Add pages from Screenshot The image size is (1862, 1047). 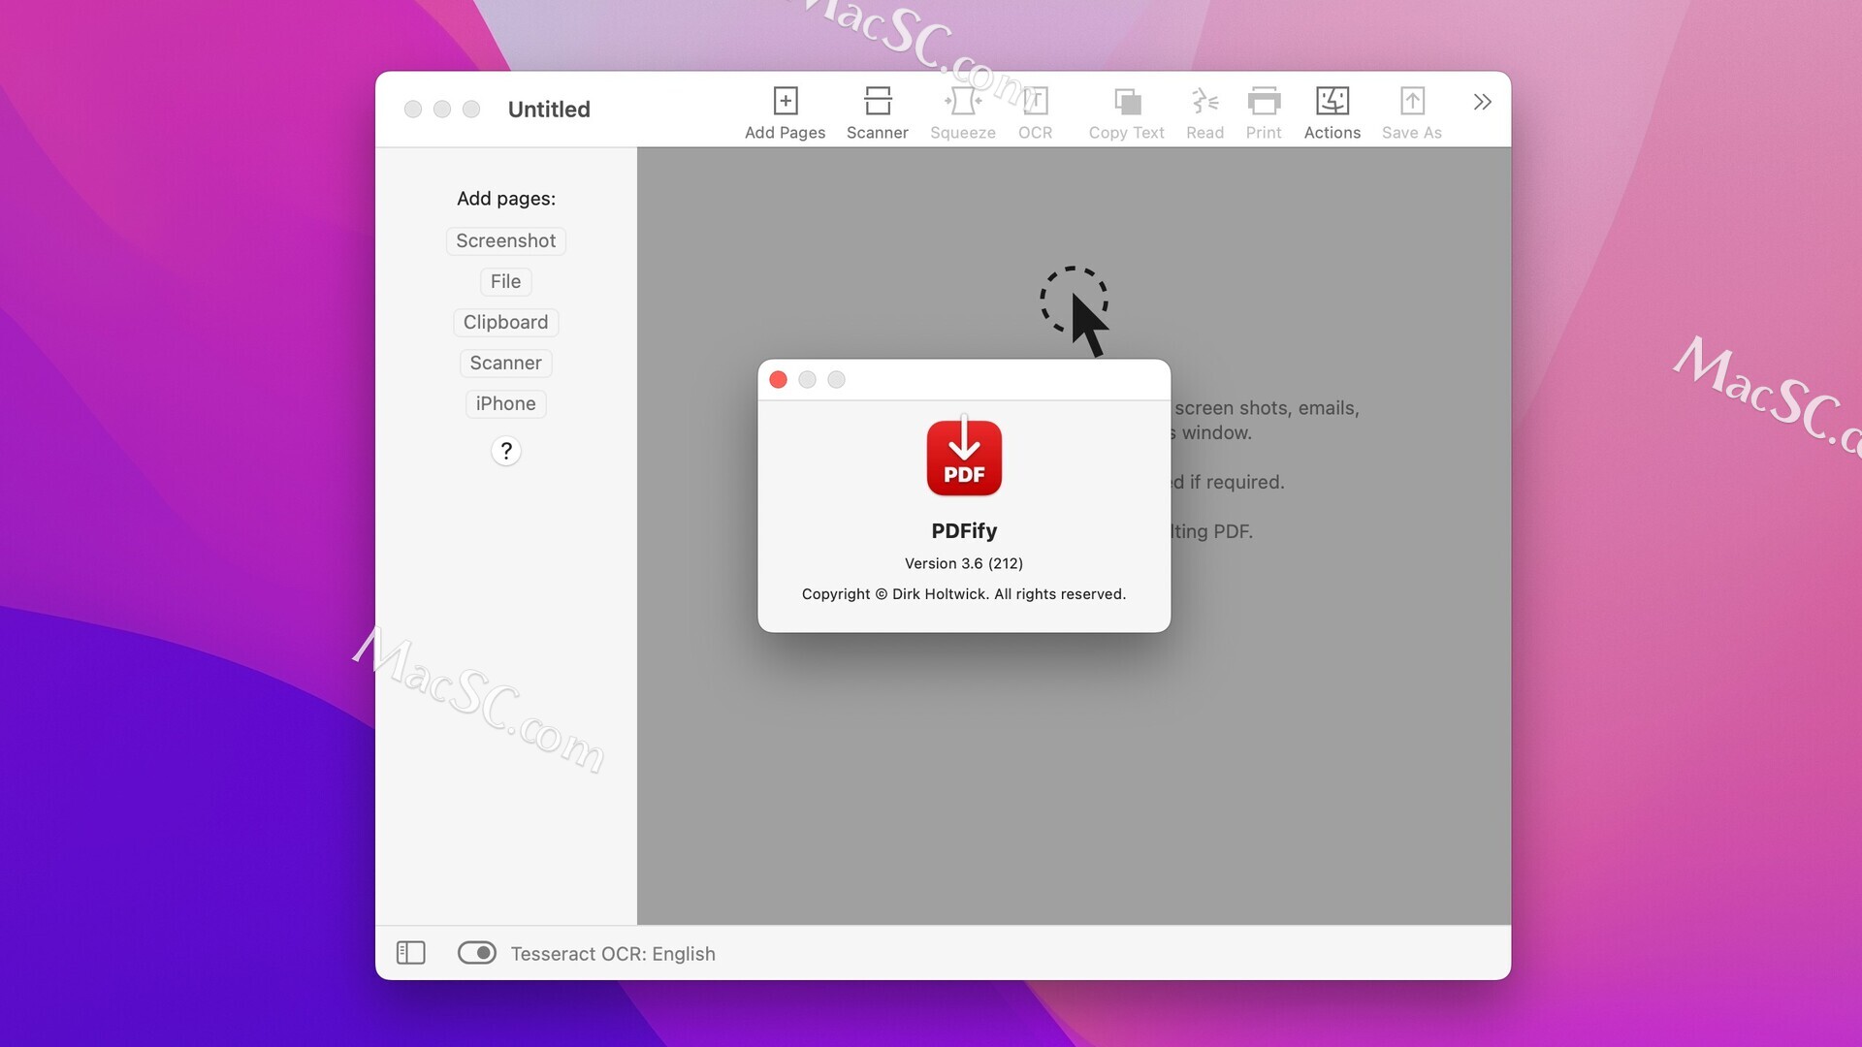tap(505, 240)
